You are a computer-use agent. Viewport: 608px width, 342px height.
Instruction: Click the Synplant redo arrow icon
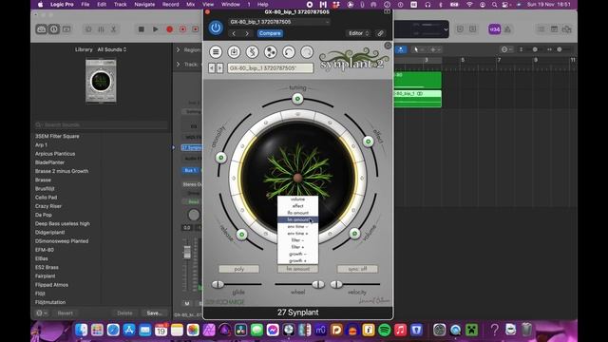[x=307, y=51]
